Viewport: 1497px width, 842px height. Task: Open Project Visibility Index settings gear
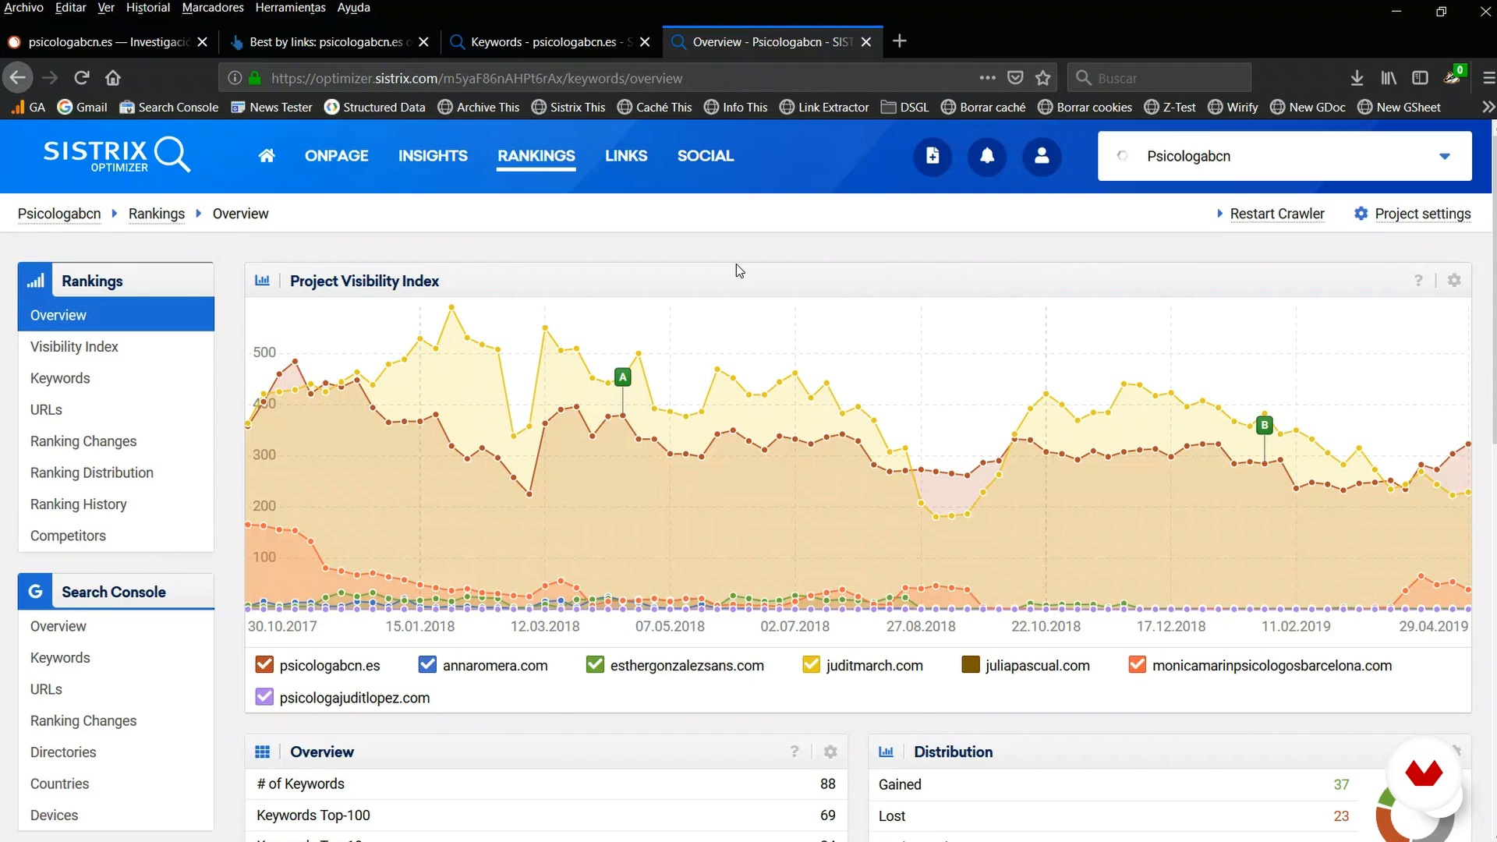(x=1454, y=281)
